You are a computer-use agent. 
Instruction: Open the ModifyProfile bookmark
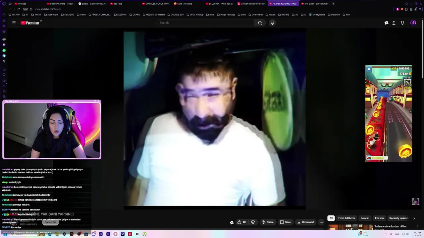click(x=317, y=15)
